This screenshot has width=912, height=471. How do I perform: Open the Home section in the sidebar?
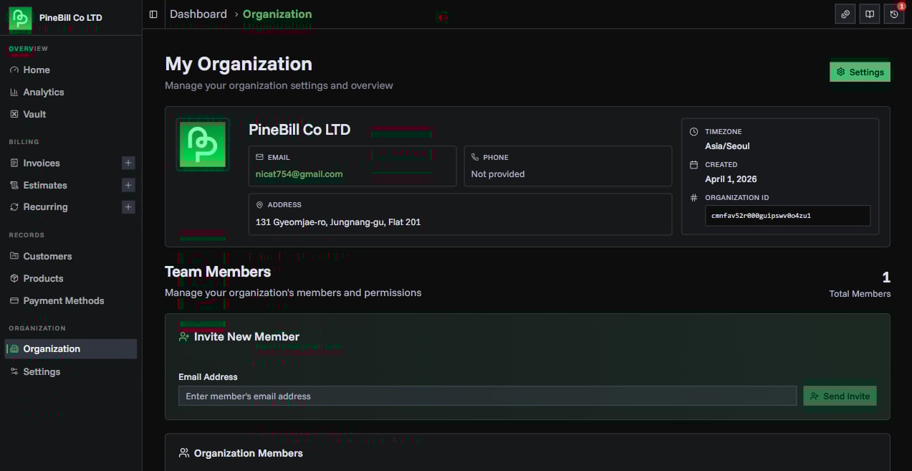click(37, 70)
